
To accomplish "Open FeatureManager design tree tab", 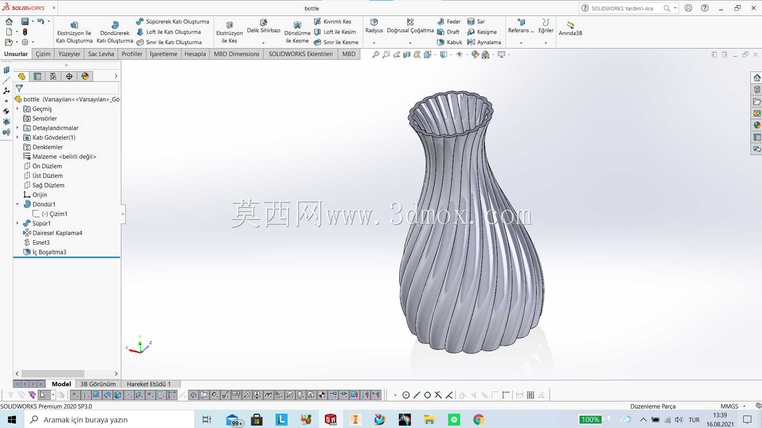I will [21, 76].
